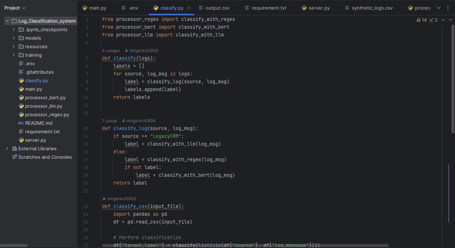Click the Scratches and Consoles icon
Image resolution: width=455 pixels, height=248 pixels.
pos(15,157)
